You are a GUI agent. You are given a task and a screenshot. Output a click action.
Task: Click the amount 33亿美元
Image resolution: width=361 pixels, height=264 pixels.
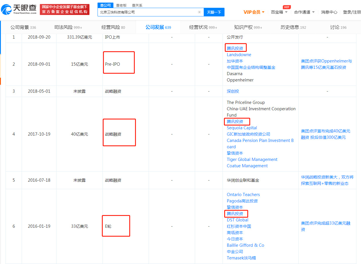tap(79, 226)
